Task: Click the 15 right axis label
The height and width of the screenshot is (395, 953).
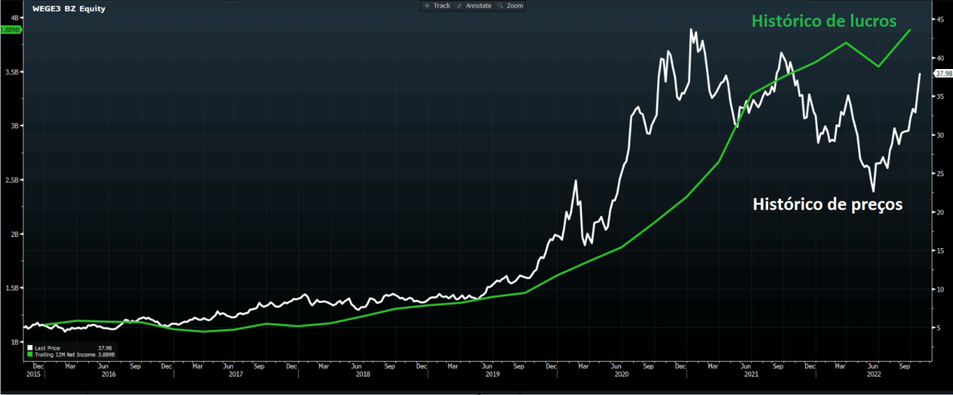Action: (x=942, y=251)
